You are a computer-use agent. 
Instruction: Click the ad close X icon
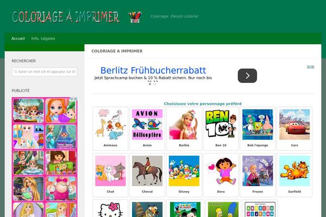[312, 67]
